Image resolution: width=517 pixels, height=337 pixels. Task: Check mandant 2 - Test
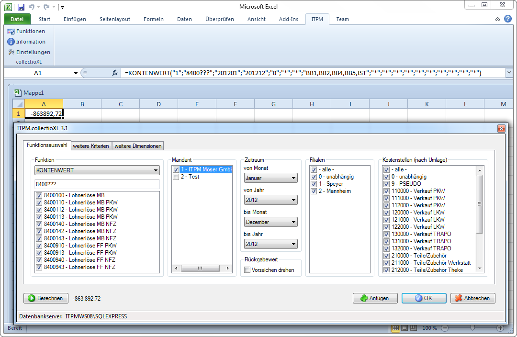(x=176, y=177)
